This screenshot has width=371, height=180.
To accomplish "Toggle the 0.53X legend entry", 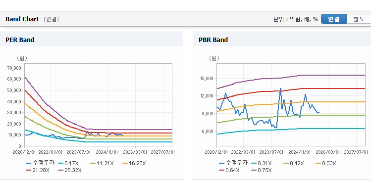I will point(326,163).
